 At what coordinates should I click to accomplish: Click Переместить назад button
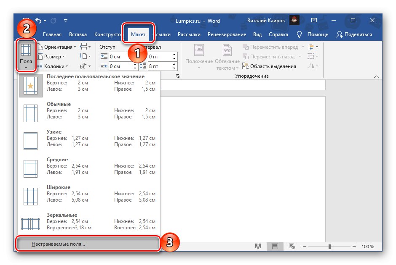[271, 57]
